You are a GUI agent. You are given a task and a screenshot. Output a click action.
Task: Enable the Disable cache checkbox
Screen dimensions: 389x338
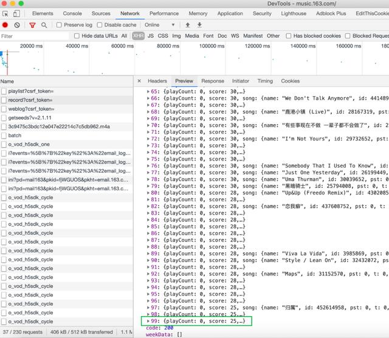coord(100,25)
